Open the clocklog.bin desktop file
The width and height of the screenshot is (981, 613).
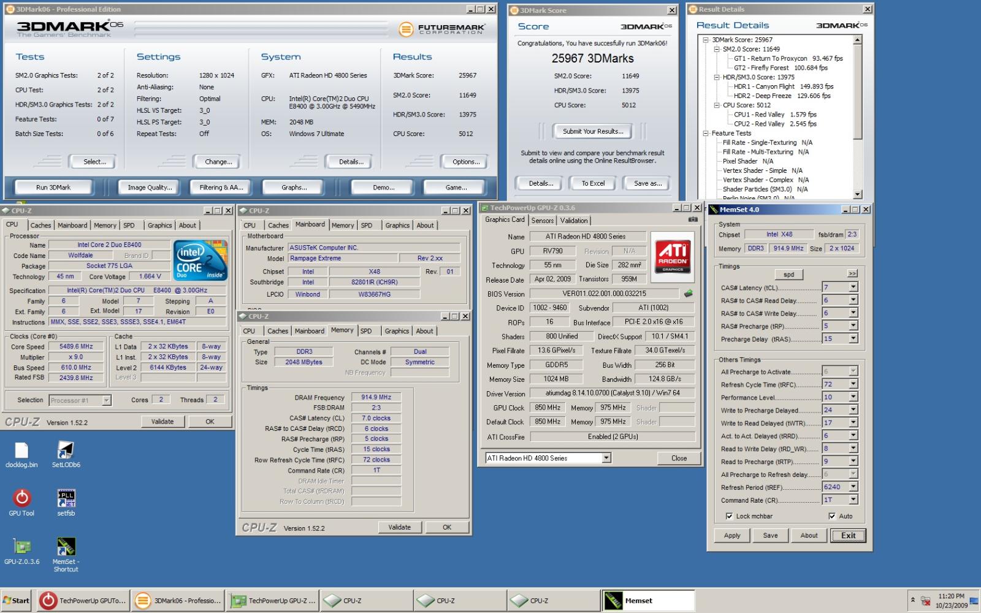coord(21,455)
